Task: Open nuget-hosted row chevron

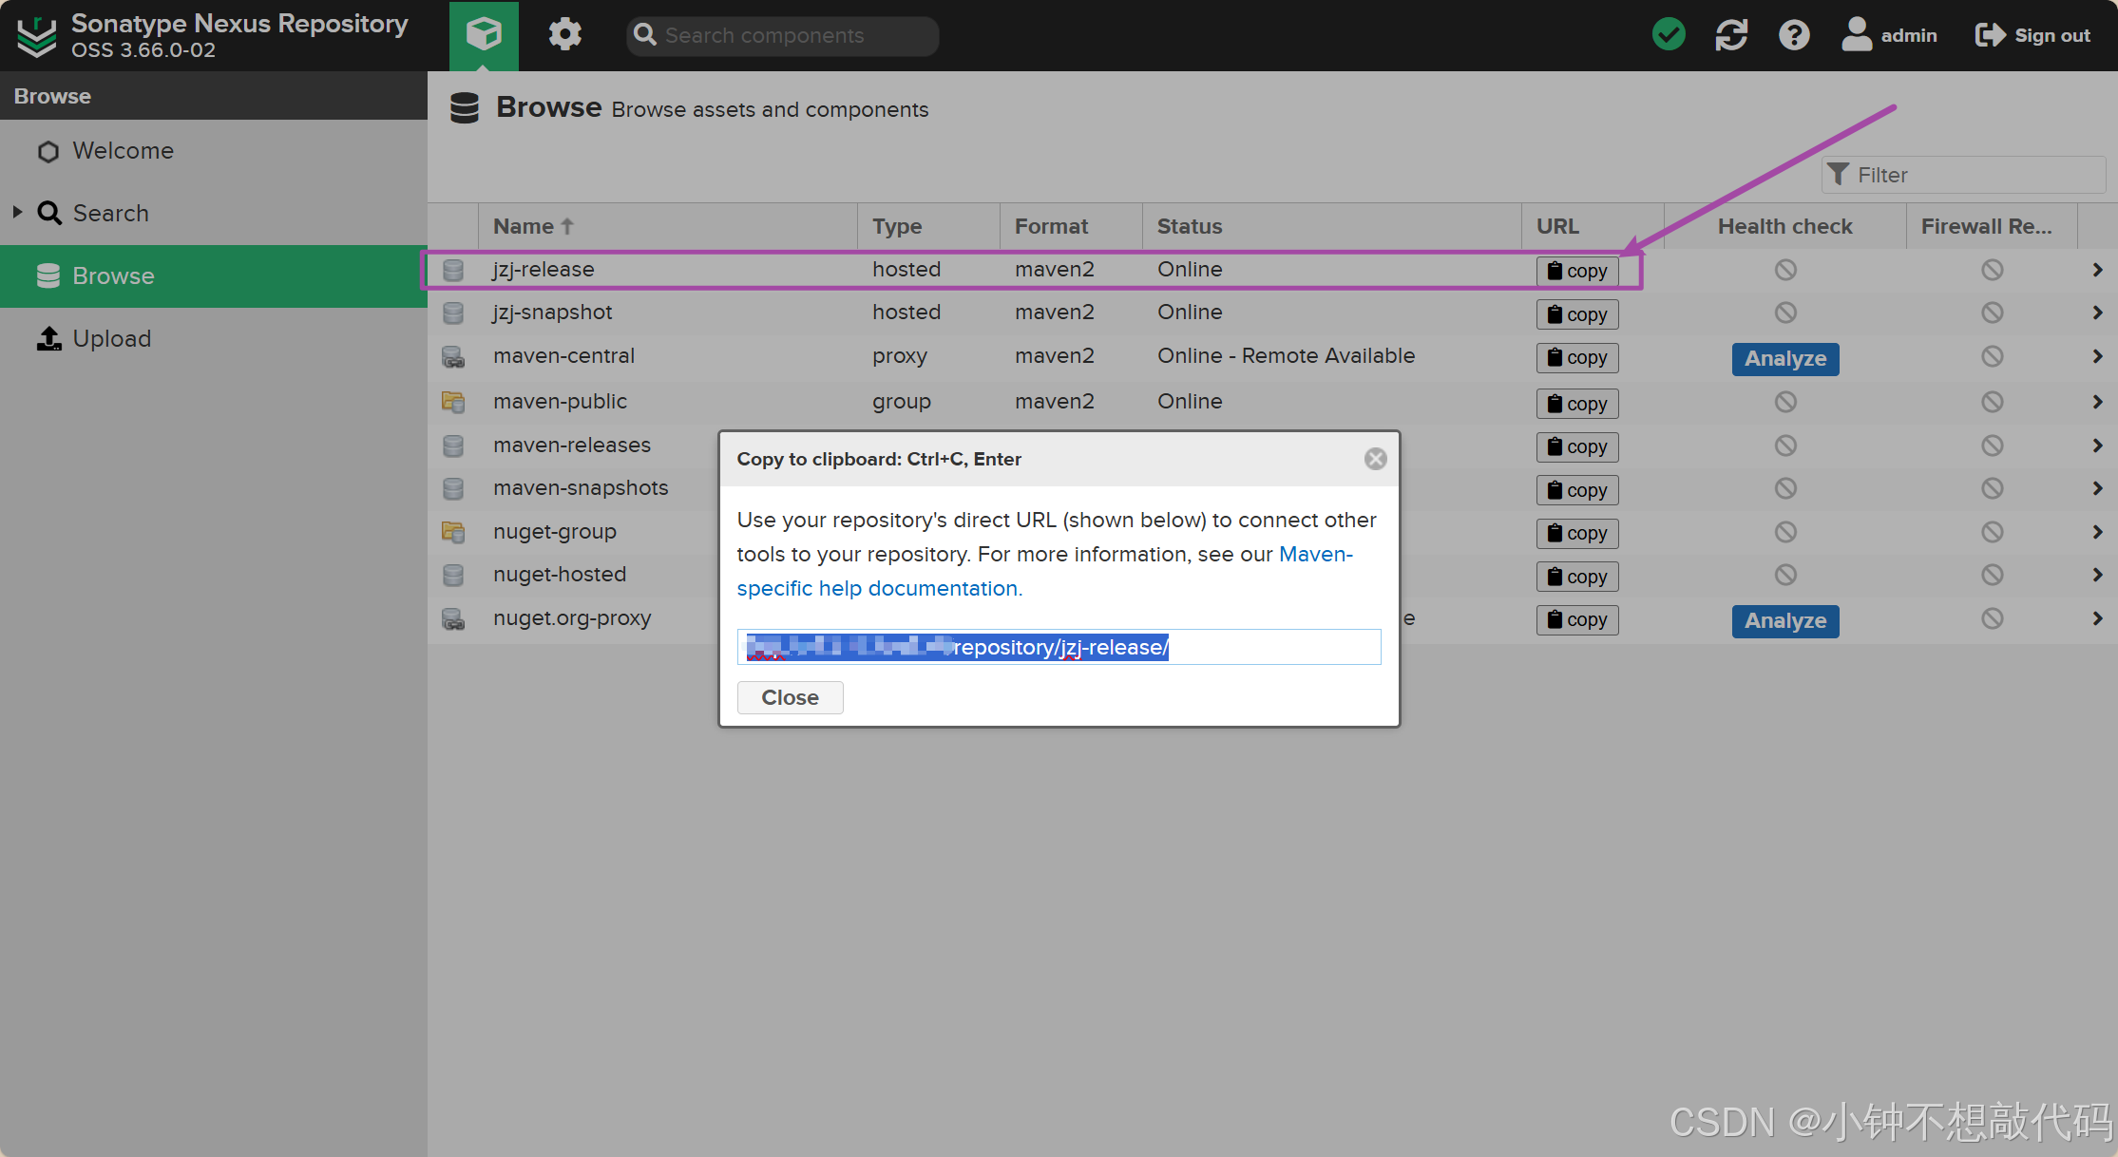Action: (x=2097, y=575)
